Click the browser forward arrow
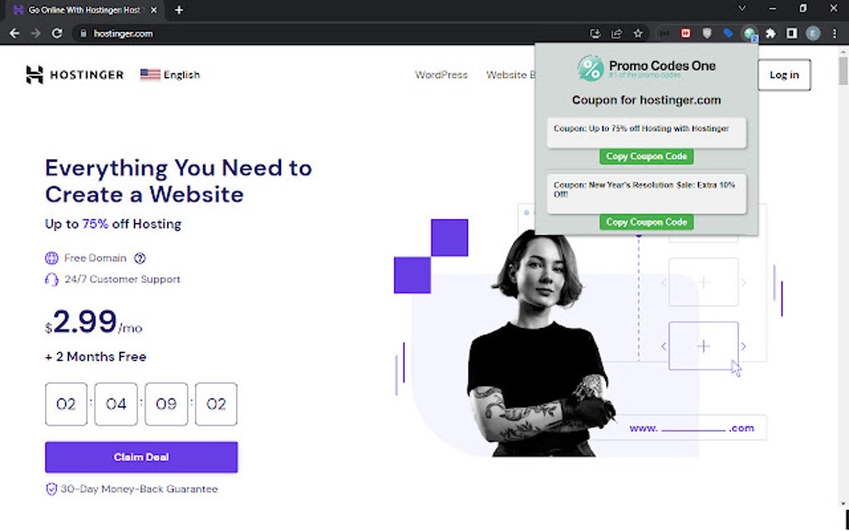 click(36, 33)
